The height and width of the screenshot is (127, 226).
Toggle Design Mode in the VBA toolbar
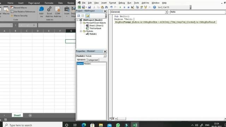(132, 7)
